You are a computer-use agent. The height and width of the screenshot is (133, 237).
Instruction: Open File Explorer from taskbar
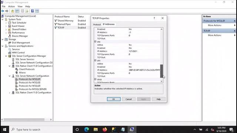click(x=96, y=130)
